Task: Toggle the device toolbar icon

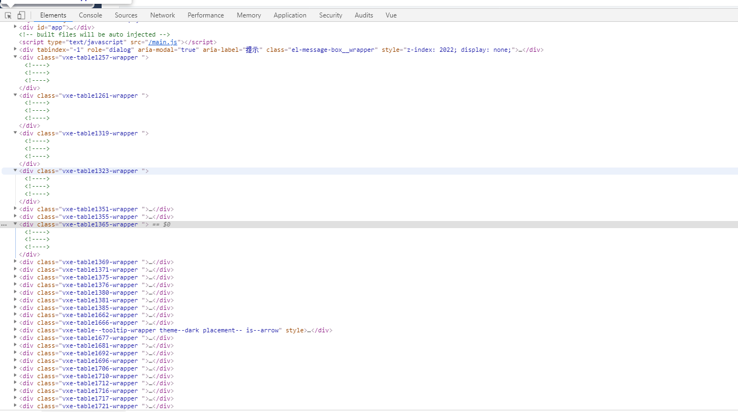Action: tap(21, 15)
